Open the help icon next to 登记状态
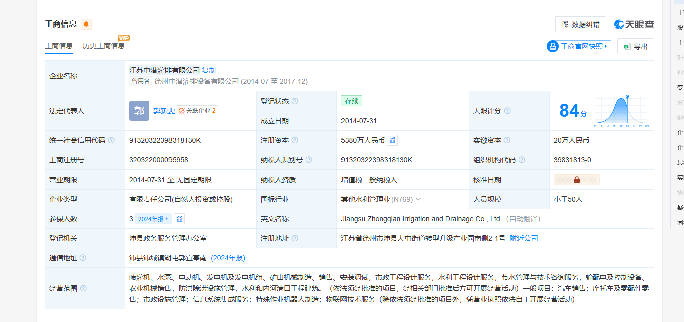Image resolution: width=684 pixels, height=322 pixels. pyautogui.click(x=295, y=101)
